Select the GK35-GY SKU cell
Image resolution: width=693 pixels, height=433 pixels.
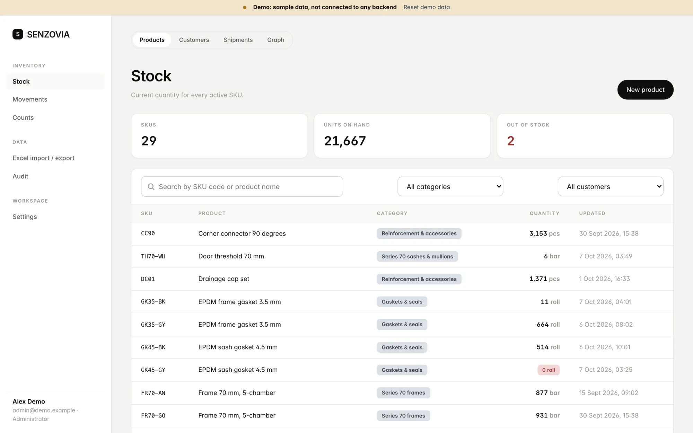pyautogui.click(x=153, y=325)
